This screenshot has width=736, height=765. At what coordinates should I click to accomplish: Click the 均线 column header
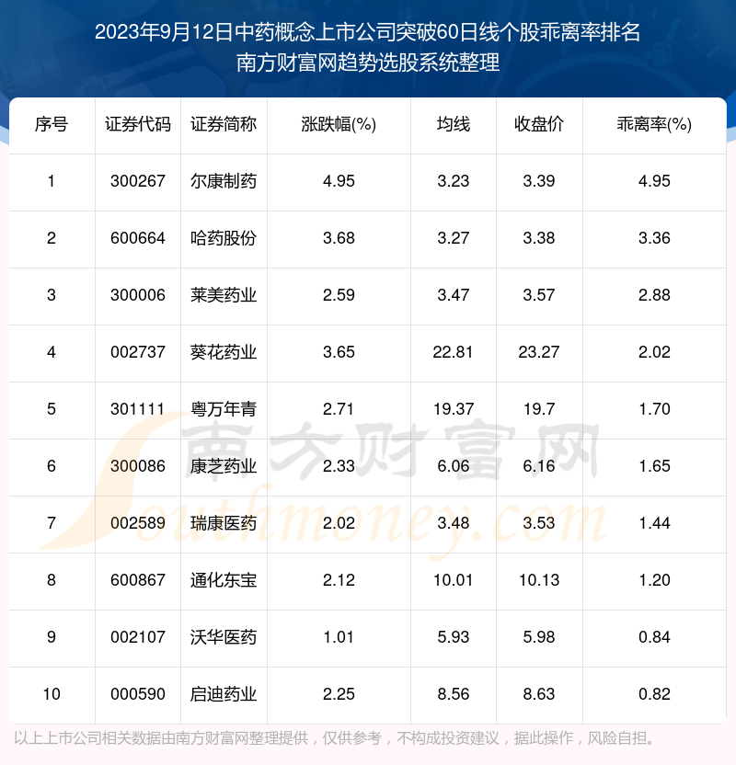click(454, 124)
